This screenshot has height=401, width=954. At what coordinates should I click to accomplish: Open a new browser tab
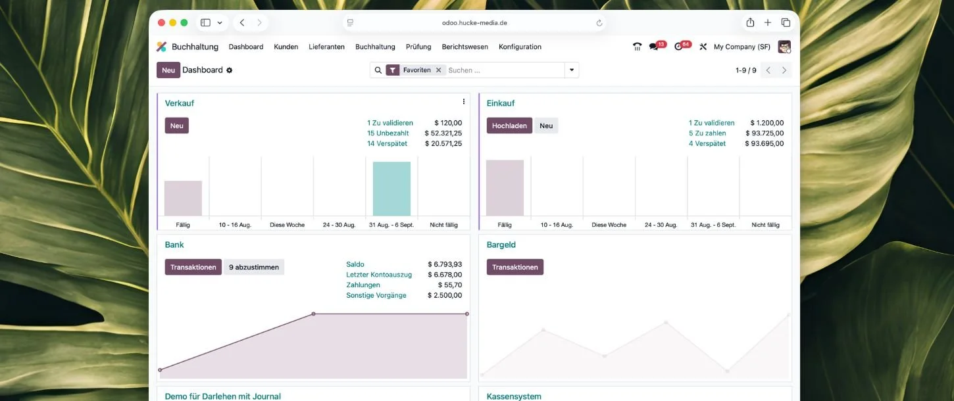(768, 22)
